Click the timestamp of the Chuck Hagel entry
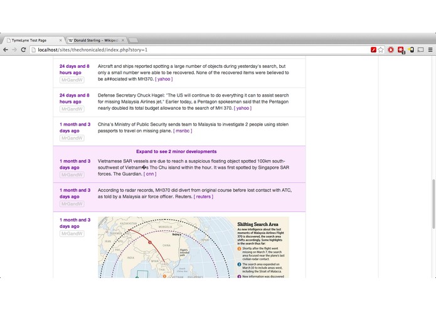This screenshot has height=310, width=436. coord(75,99)
